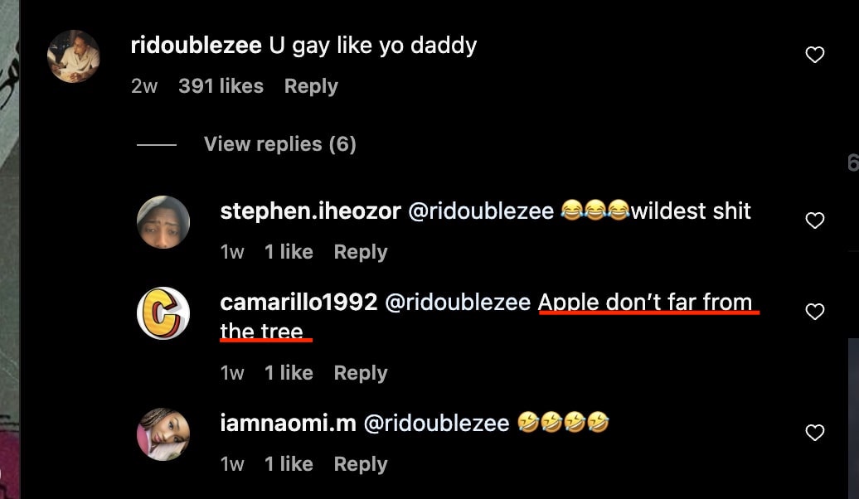Open ridoublezee username link

tap(197, 45)
